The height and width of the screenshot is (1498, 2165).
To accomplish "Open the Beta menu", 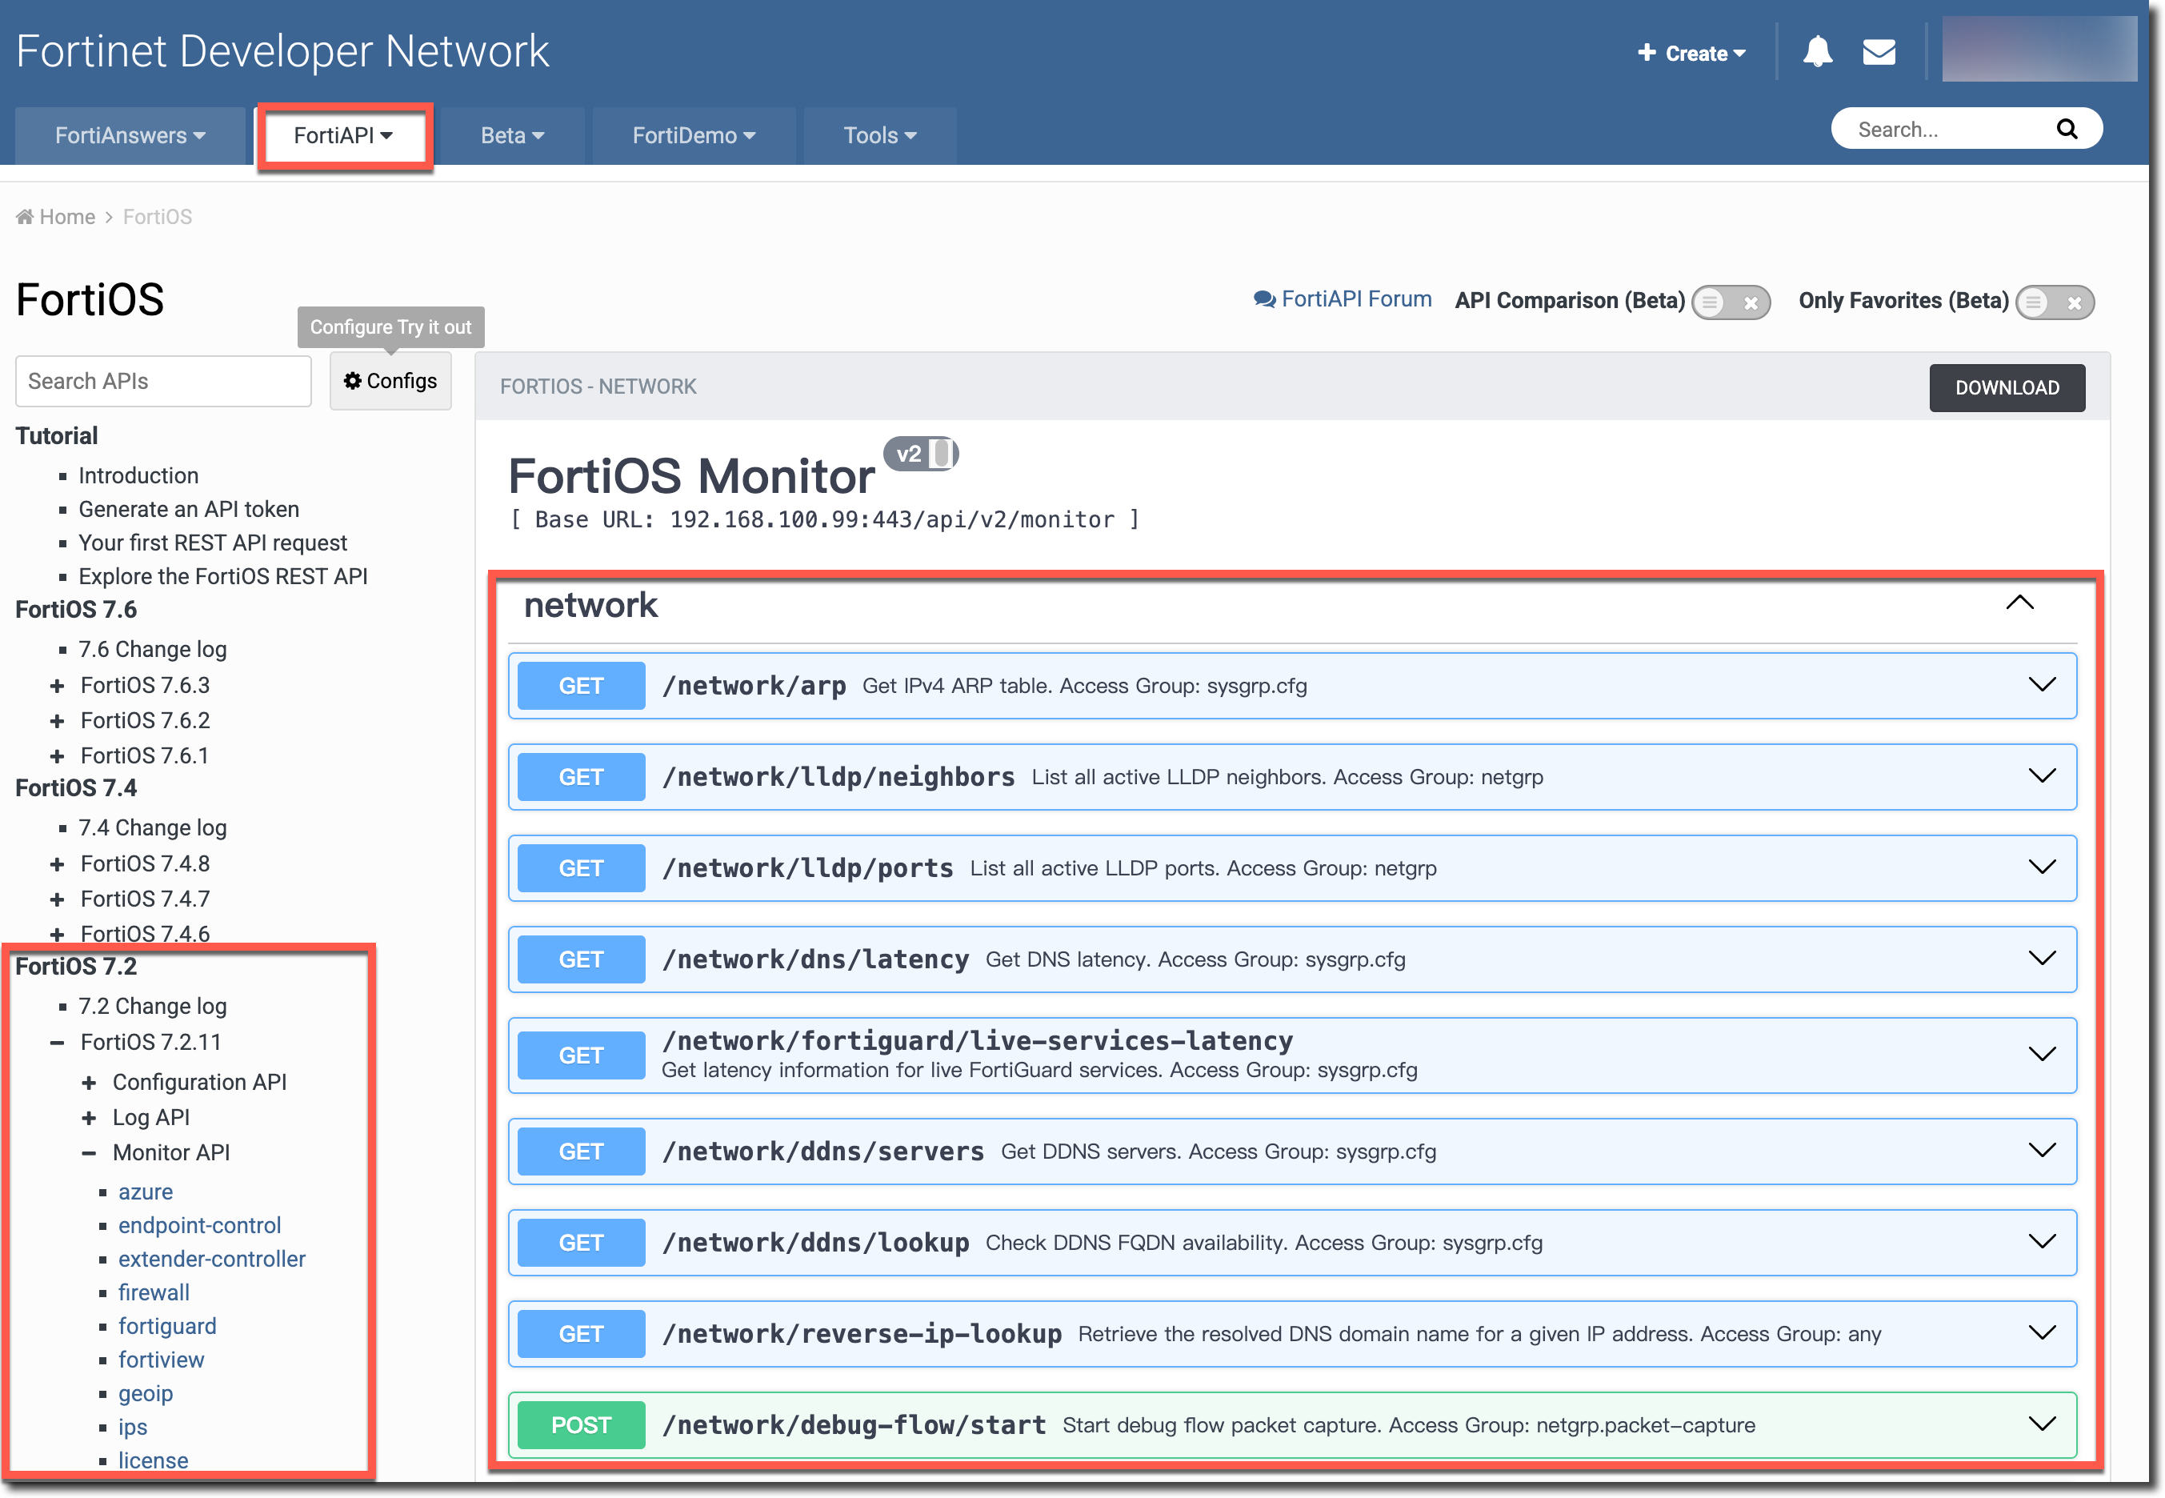I will (512, 136).
